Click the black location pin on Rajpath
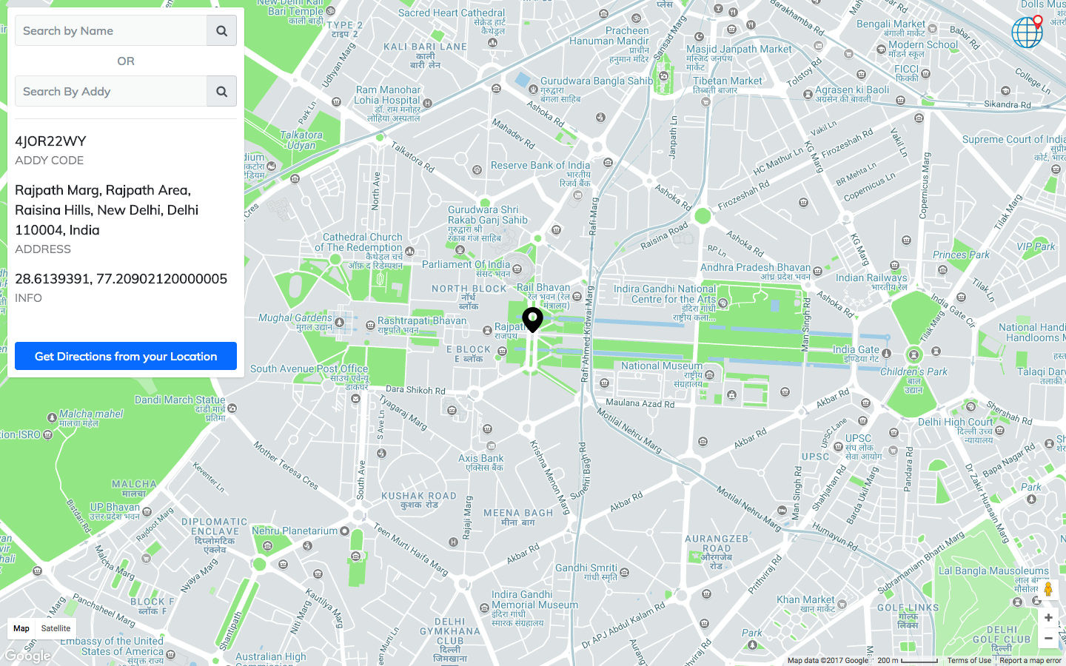Viewport: 1066px width, 666px height. tap(532, 320)
